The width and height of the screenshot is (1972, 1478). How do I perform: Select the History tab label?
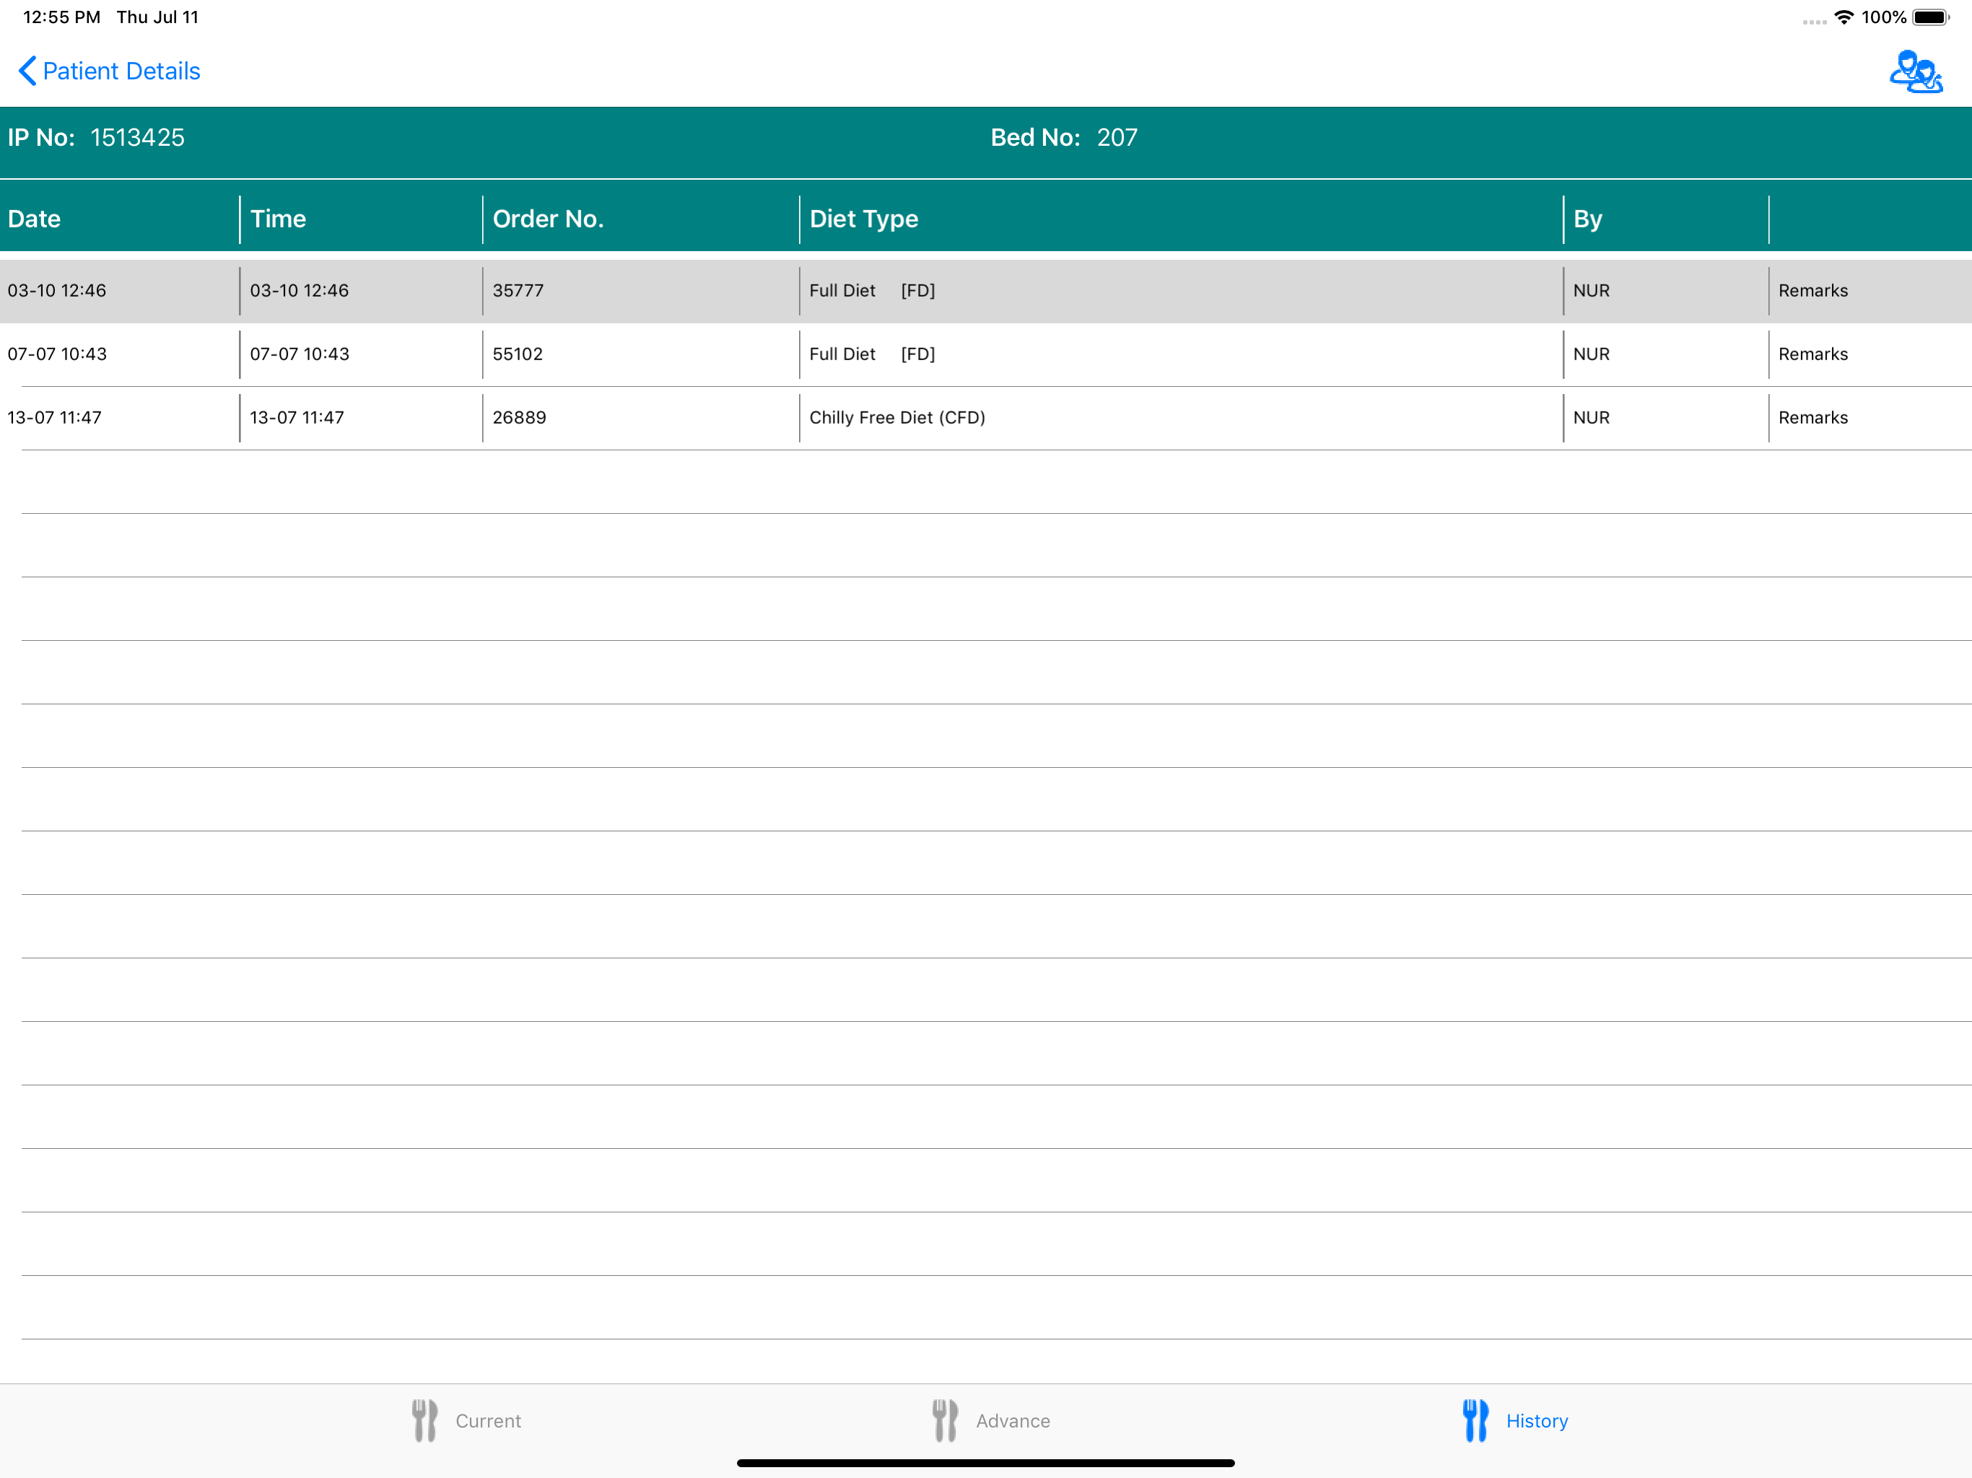[x=1537, y=1421]
